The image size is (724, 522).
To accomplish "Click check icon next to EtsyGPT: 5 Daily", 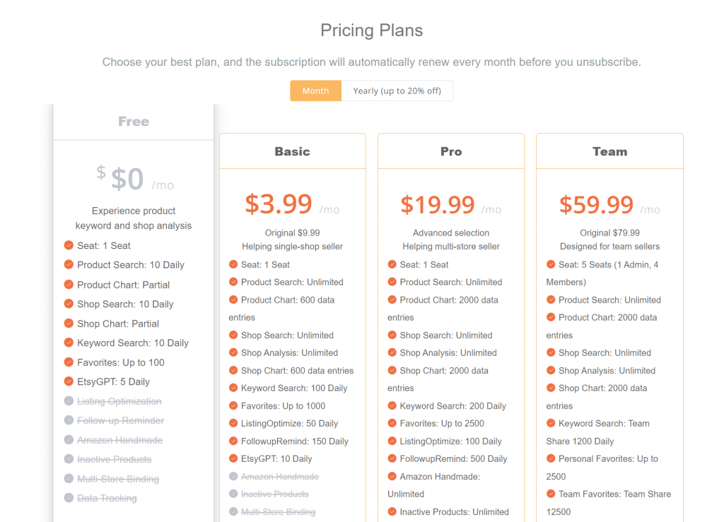I will pos(69,381).
